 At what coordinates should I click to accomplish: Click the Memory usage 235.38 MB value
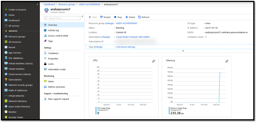(x=177, y=113)
